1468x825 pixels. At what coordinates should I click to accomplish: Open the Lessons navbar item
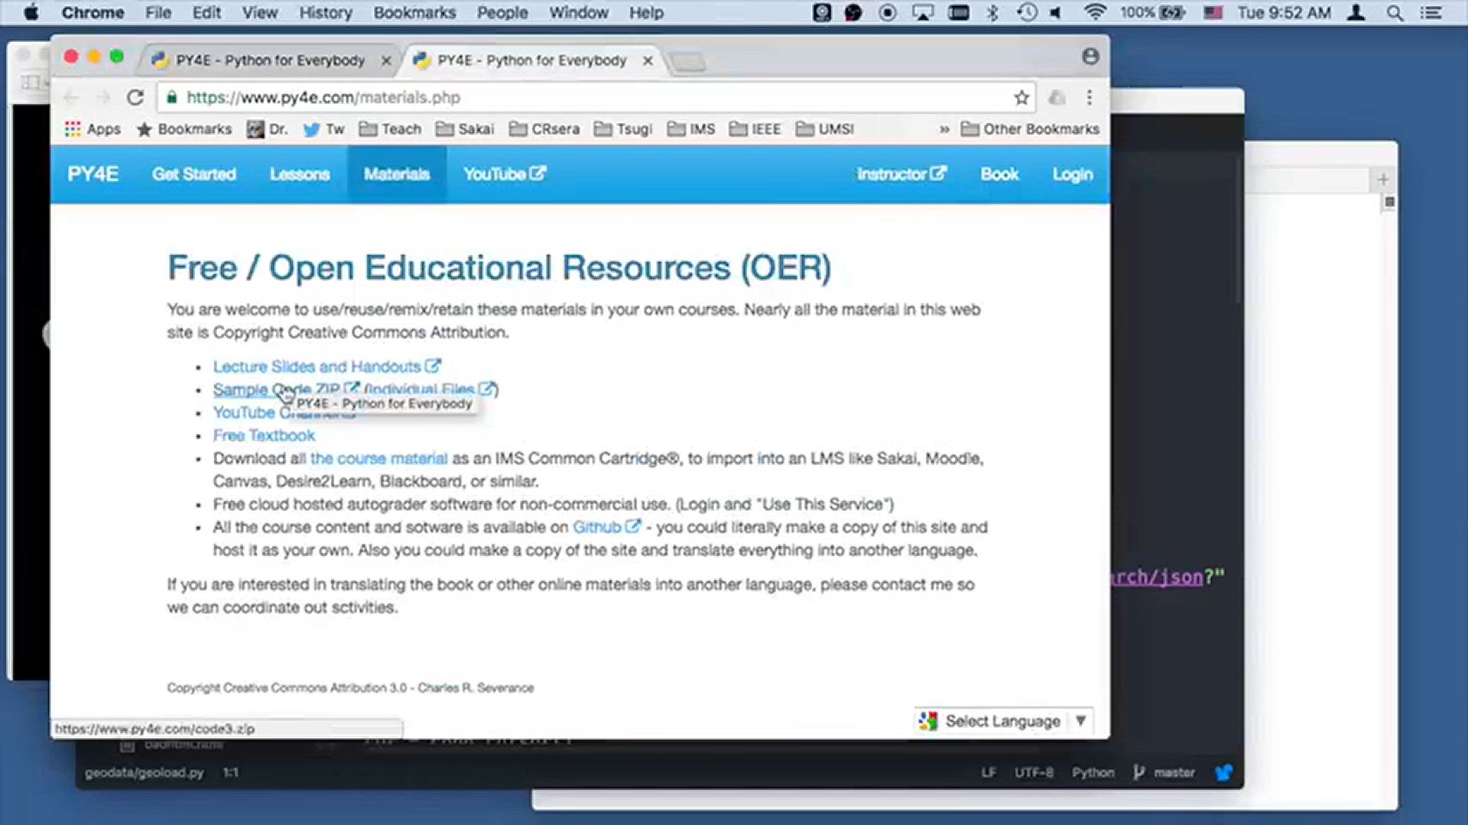(x=300, y=174)
